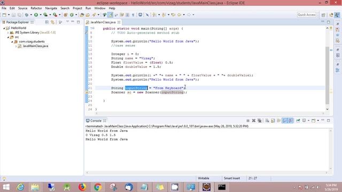Expand JavaMainClass.java tree node
Screen dimensions: 342x192
[16, 46]
